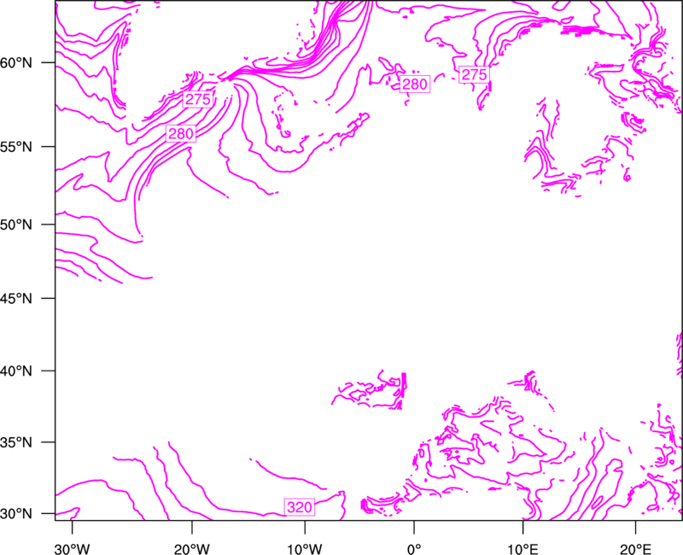Click the 45°N latitude axis label
This screenshot has width=683, height=555.
(16, 299)
